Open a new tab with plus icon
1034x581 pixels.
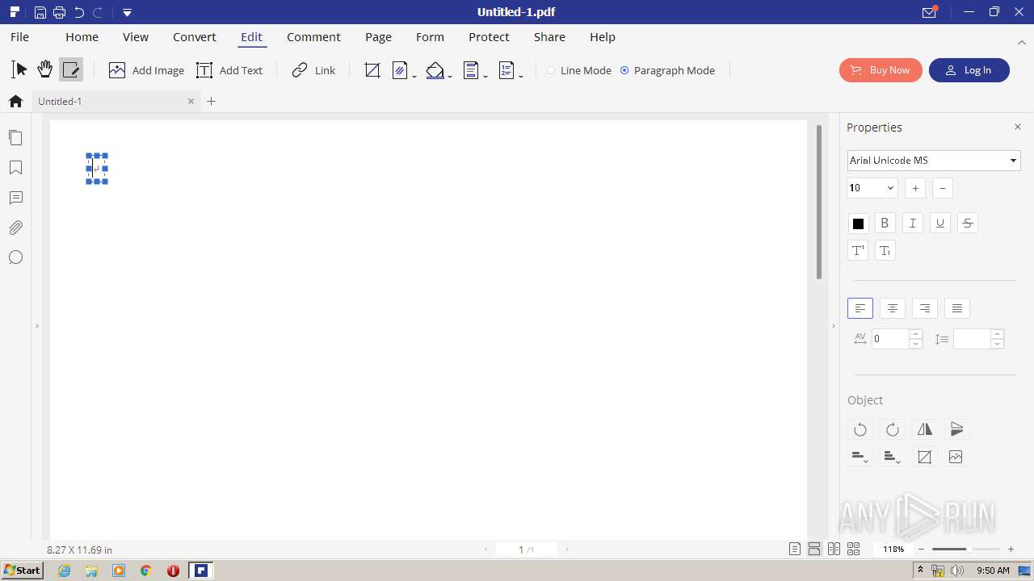point(212,102)
